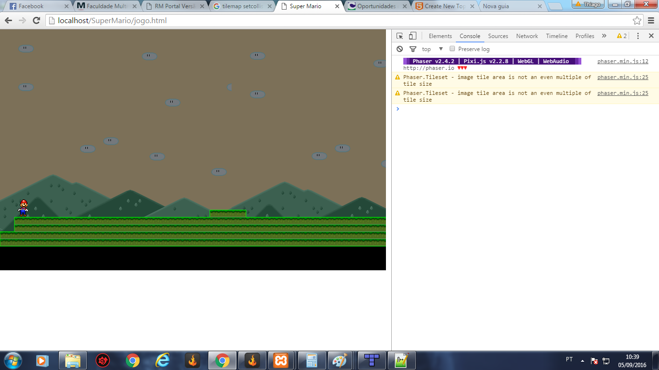Go forward in browser history
659x370 pixels.
click(x=22, y=21)
